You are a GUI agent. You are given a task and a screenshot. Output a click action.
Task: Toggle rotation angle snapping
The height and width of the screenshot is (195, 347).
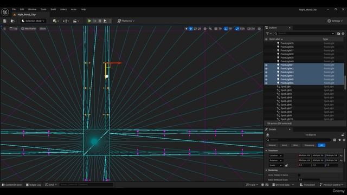click(226, 29)
